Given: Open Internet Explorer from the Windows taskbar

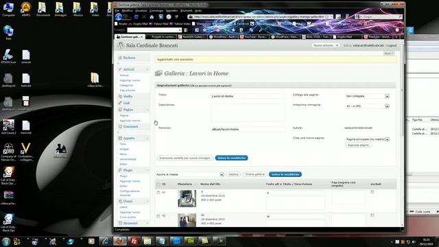Looking at the screenshot, I should [x=106, y=241].
